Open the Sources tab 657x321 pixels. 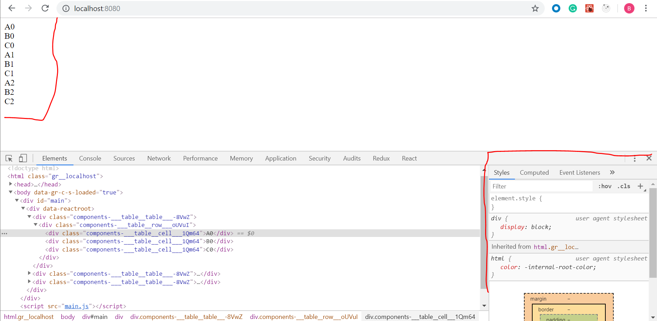coord(124,158)
